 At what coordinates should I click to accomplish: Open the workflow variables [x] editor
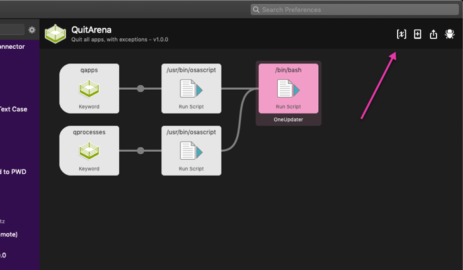(x=401, y=34)
